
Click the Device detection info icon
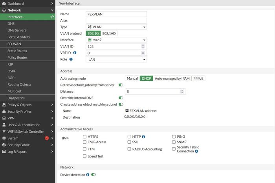pyautogui.click(x=88, y=175)
